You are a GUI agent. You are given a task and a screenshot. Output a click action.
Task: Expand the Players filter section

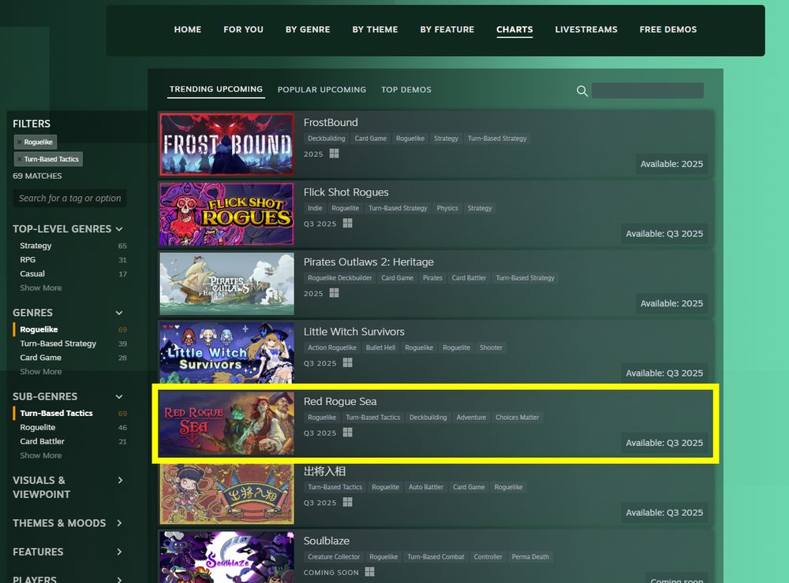120,580
